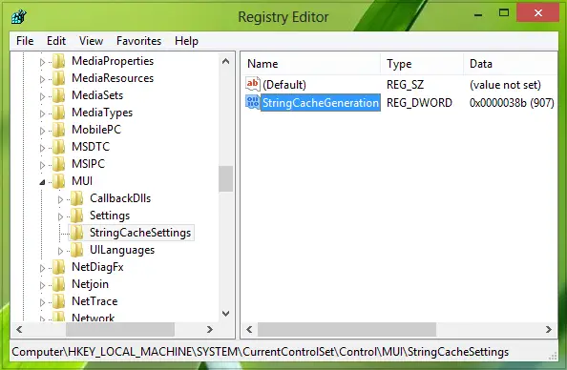Open the View menu

tap(91, 41)
